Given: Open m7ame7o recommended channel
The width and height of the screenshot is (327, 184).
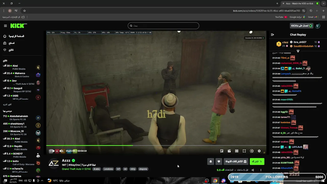Looking at the screenshot, I should tap(22, 170).
